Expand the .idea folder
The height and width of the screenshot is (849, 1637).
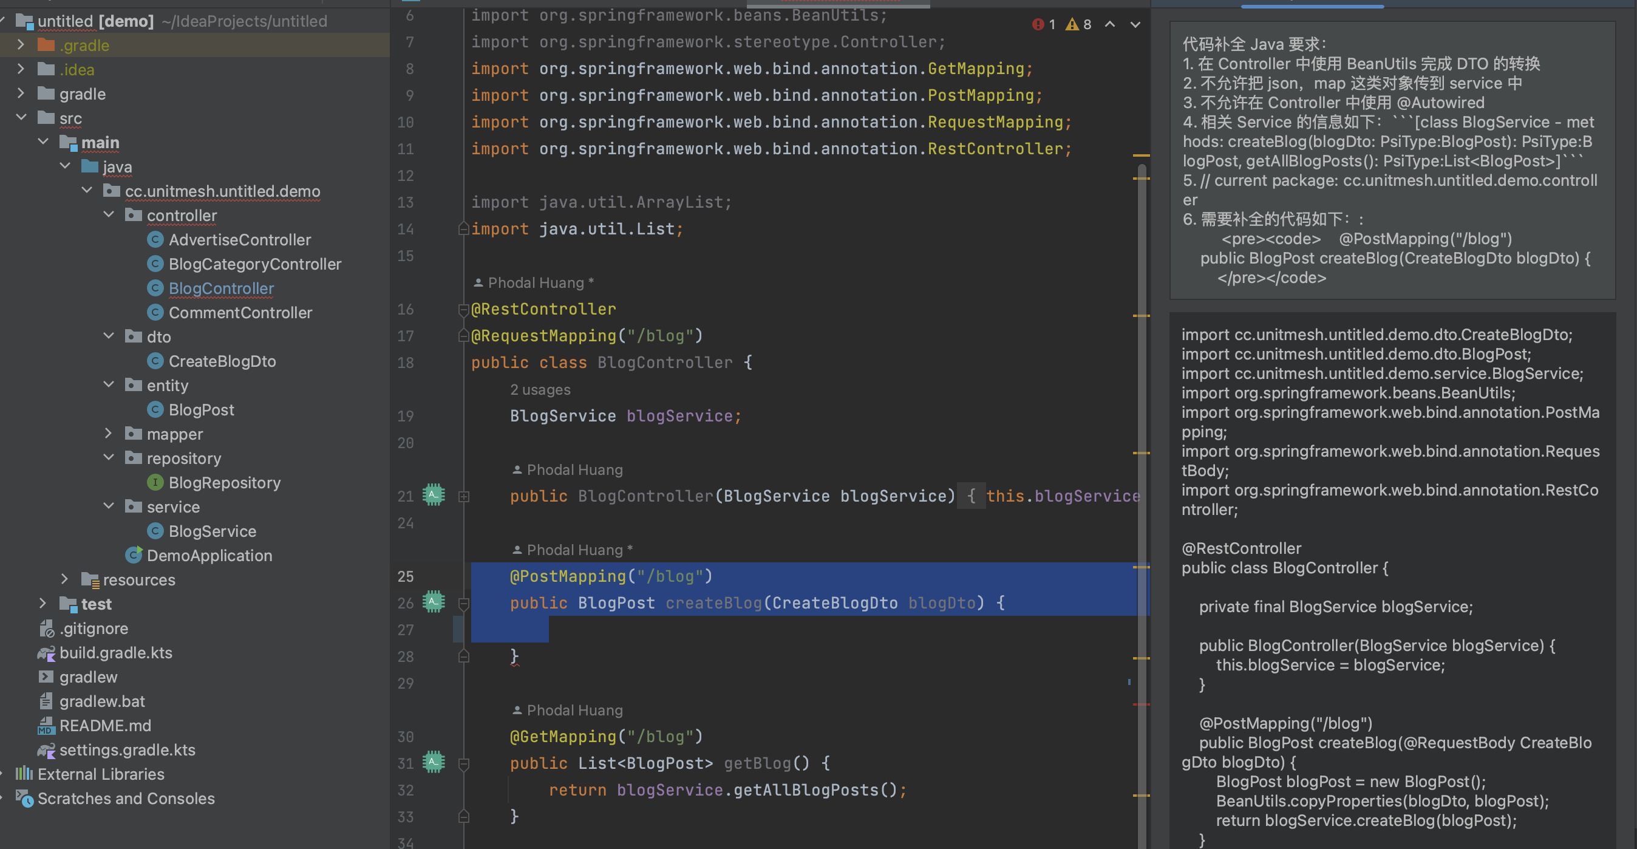point(21,69)
